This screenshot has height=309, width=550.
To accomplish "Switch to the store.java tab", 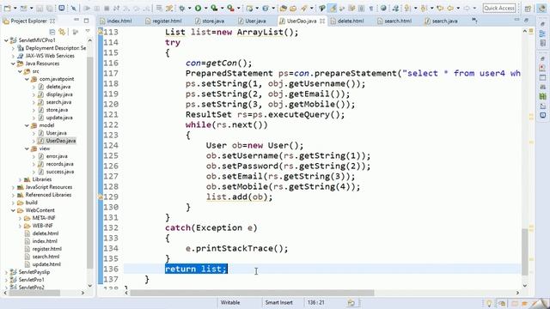I will click(210, 21).
